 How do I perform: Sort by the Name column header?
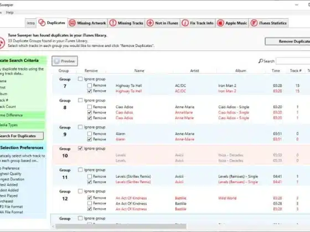click(x=139, y=71)
